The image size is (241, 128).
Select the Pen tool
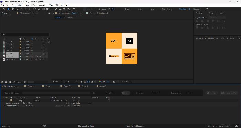(x=47, y=9)
